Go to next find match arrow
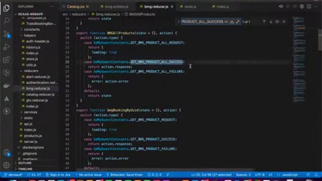Screen dimensions: 322x181 (x=271, y=22)
